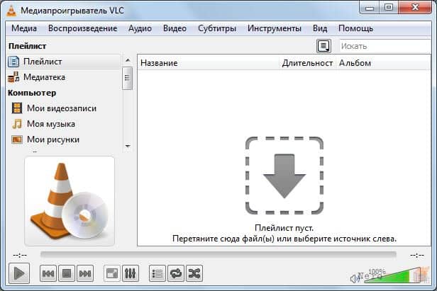Toggle fullscreen video mode
Image resolution: width=437 pixels, height=291 pixels.
click(112, 273)
